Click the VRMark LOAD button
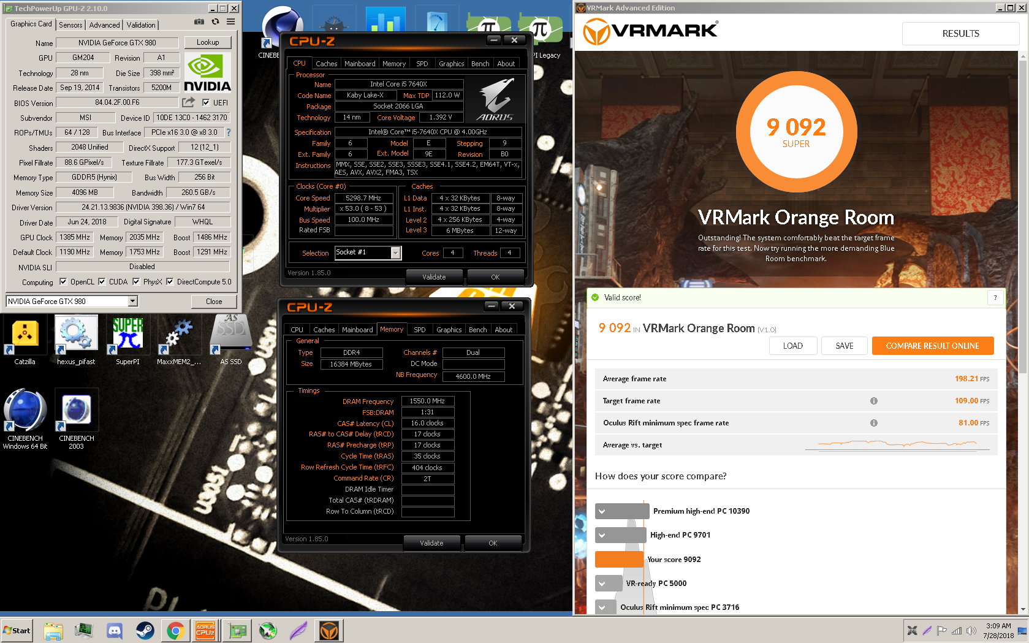 [x=792, y=346]
